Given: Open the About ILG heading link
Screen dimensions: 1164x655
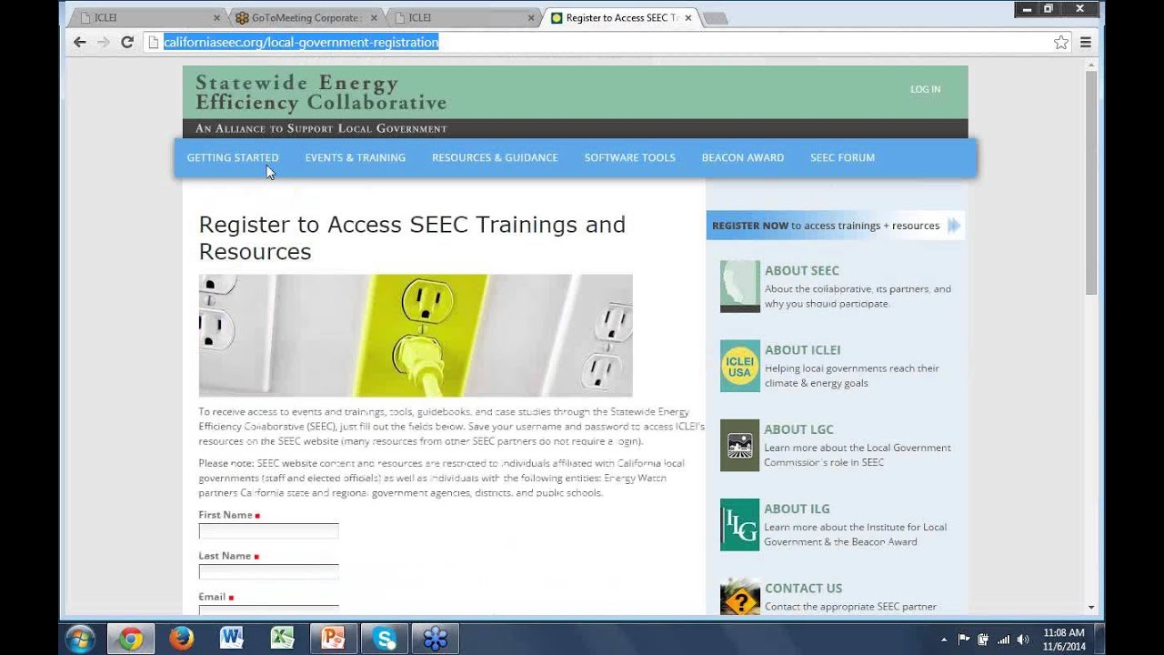Looking at the screenshot, I should [x=797, y=509].
